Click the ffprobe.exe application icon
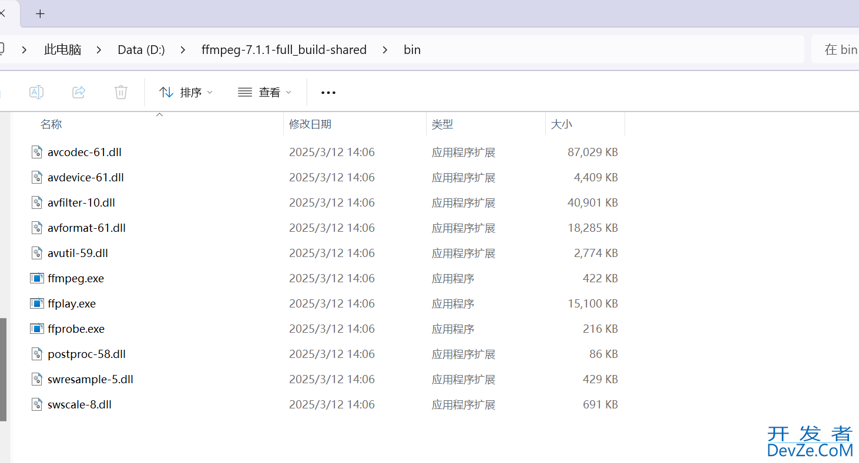The image size is (859, 463). 37,329
